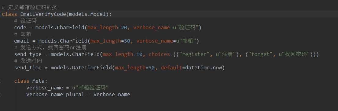
Task: Click the value 20 of max_length
Action: (x=124, y=27)
